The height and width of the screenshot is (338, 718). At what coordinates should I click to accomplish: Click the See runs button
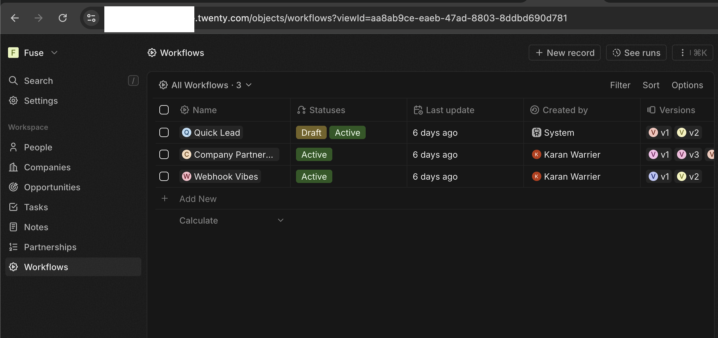click(x=636, y=53)
